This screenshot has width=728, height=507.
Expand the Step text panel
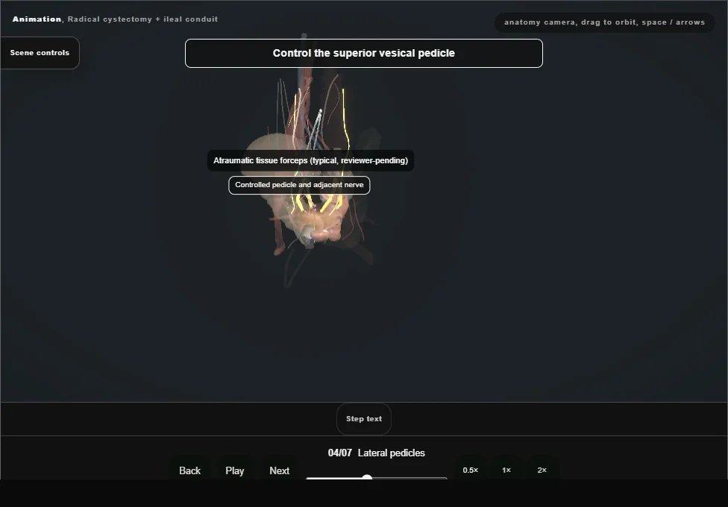pos(364,419)
